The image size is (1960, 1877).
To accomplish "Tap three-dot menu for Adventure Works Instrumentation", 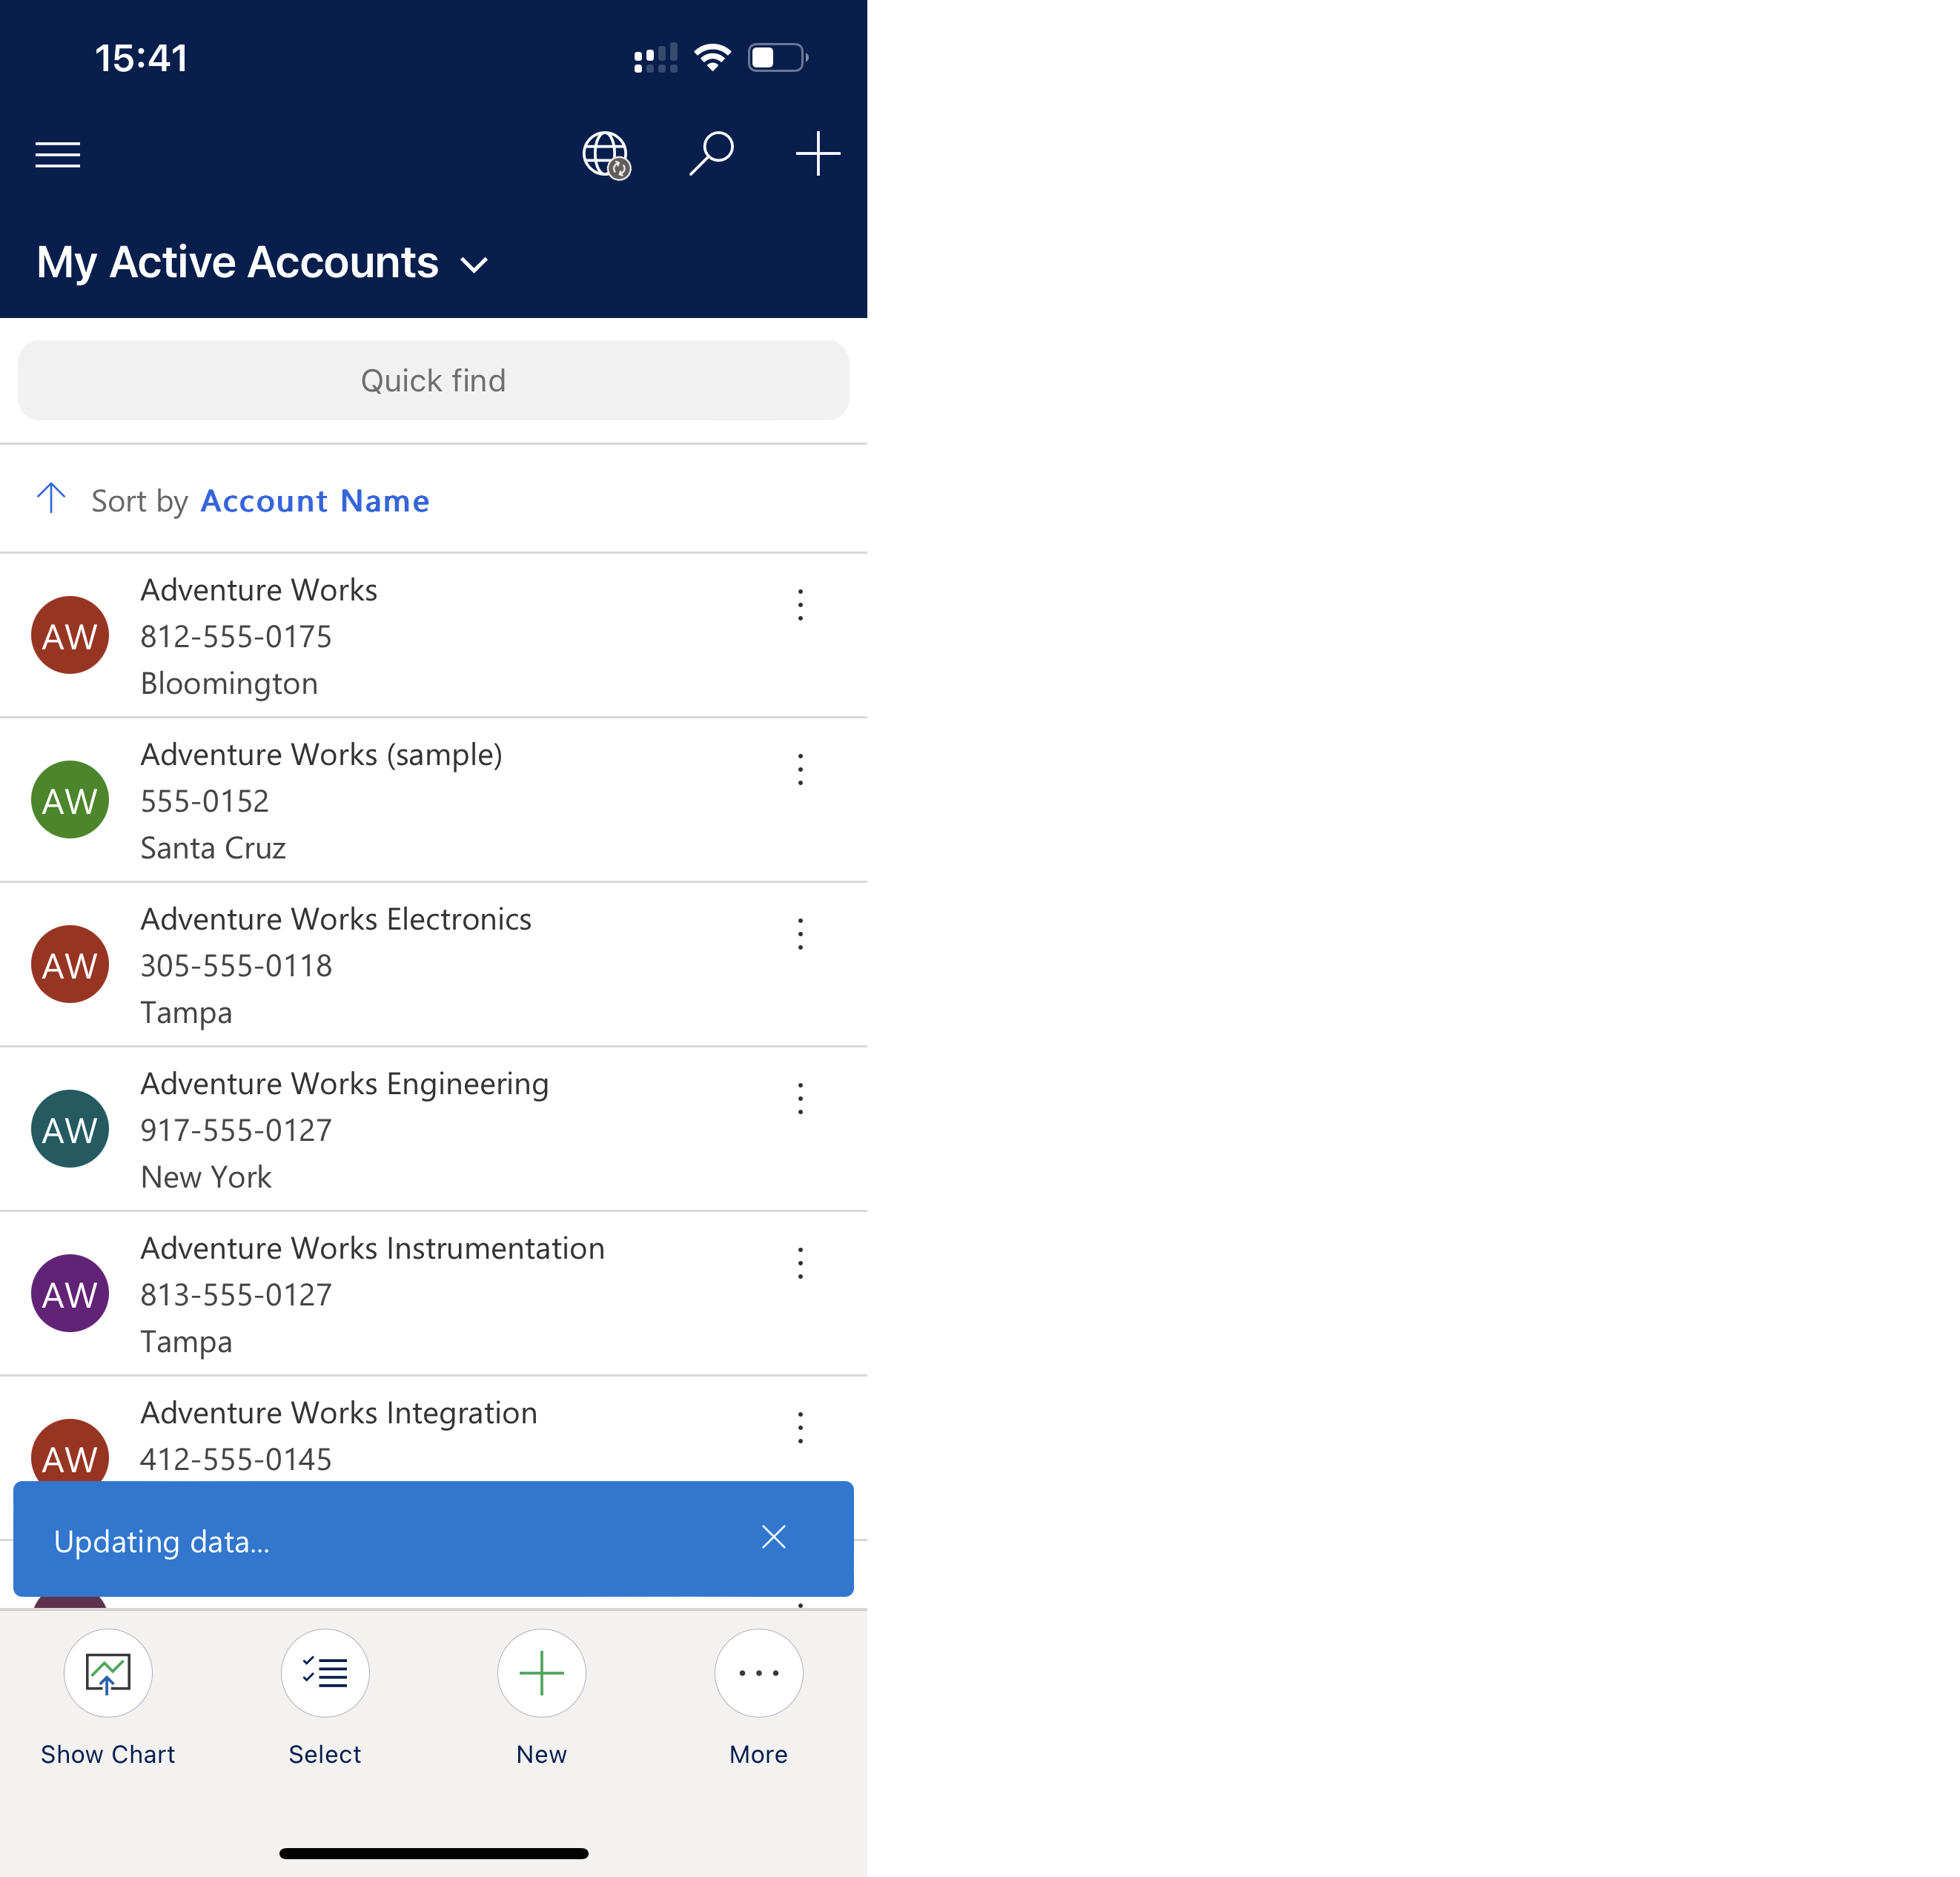I will (x=801, y=1263).
